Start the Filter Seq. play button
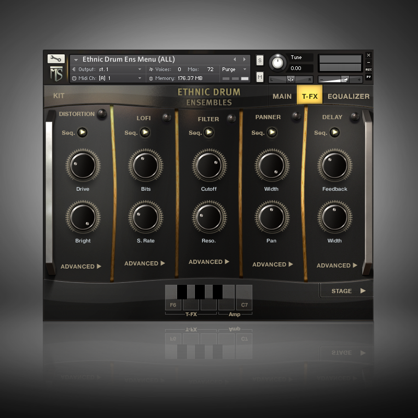The height and width of the screenshot is (418, 418). pyautogui.click(x=209, y=132)
